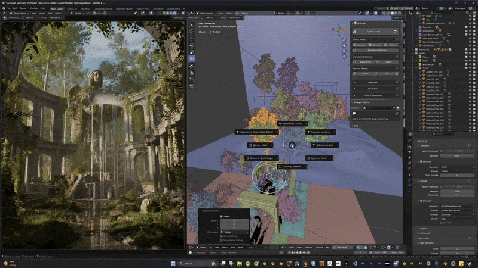Click the zoom magnifier navigation gizmo icon
The height and width of the screenshot is (268, 478).
344,40
